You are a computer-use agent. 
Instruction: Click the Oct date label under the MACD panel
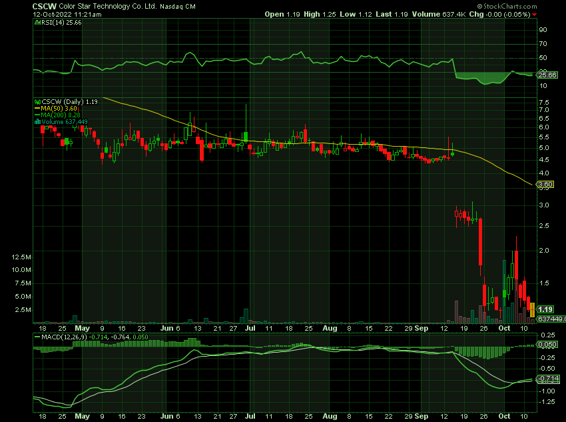point(504,416)
